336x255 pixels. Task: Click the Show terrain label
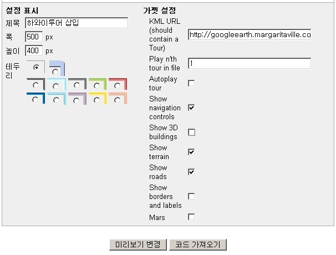click(x=159, y=152)
